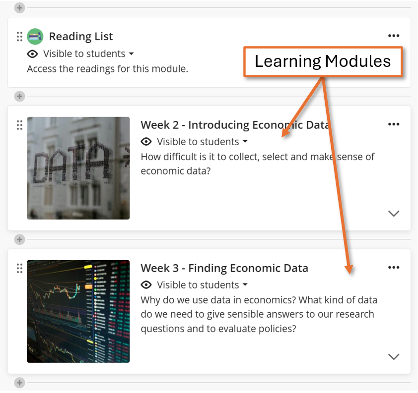Expand the Week 2 module chevron

point(394,214)
